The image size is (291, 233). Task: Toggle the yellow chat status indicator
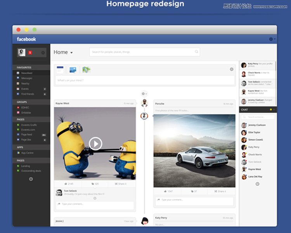271,110
